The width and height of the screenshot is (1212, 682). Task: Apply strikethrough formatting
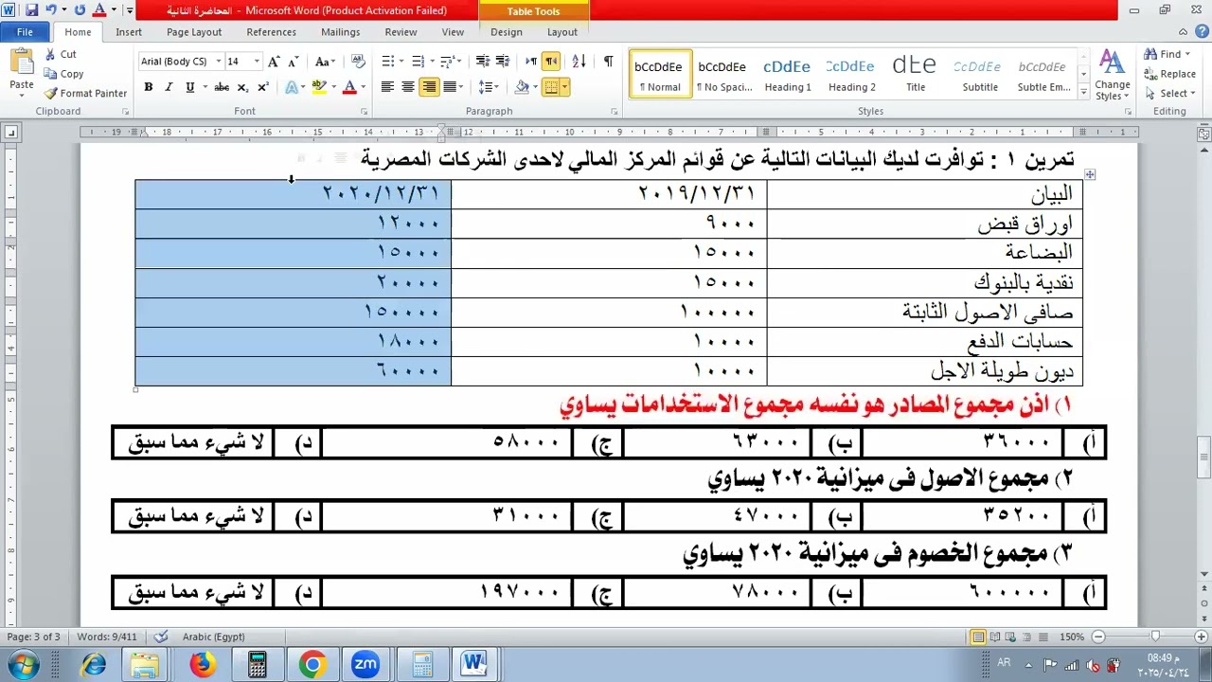(221, 87)
